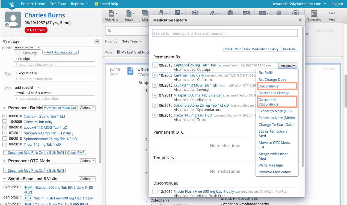Click the Elation logo icon

tap(11, 4)
